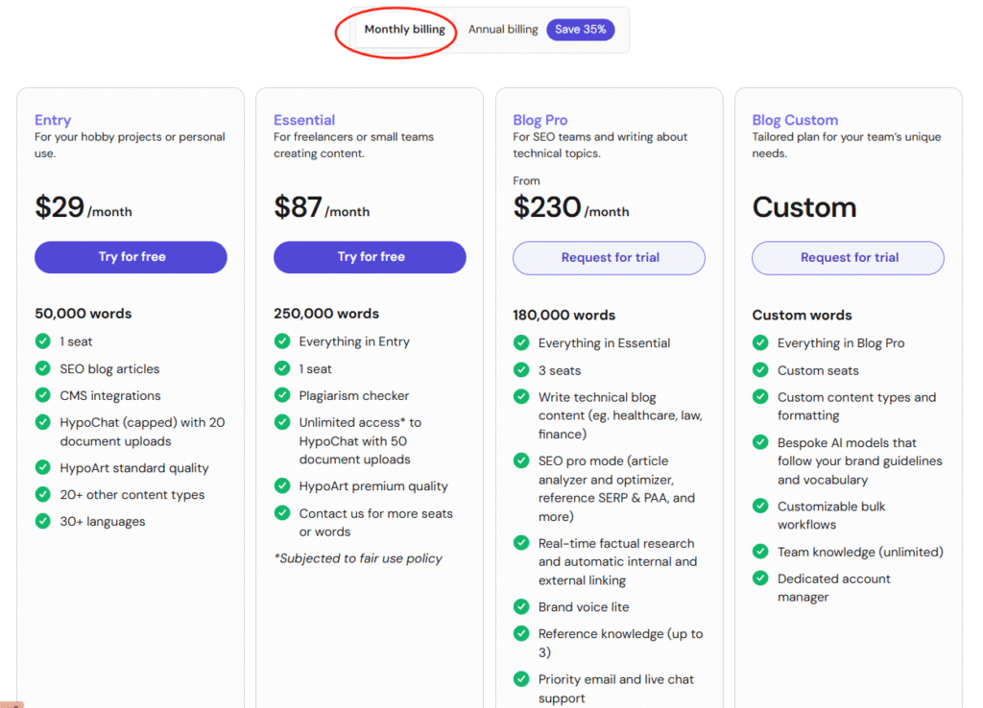Viewport: 983px width, 708px height.
Task: Click the checkmark beside 3 seats
Action: click(x=521, y=370)
